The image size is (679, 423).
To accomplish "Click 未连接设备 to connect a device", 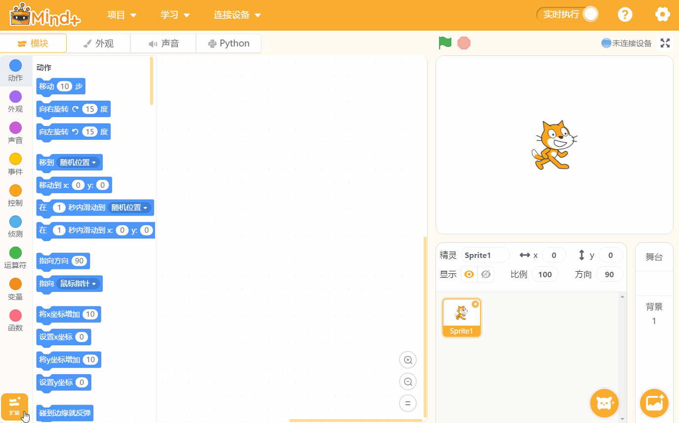I will pyautogui.click(x=626, y=43).
